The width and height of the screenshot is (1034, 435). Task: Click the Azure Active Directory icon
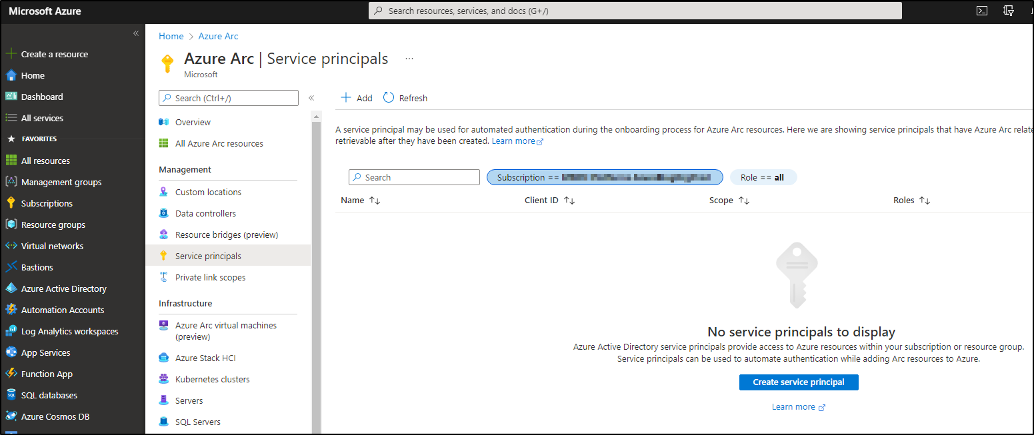pos(11,288)
